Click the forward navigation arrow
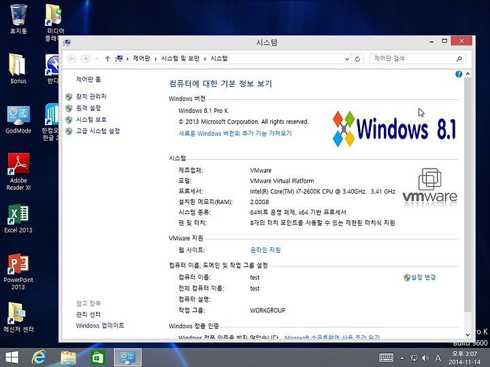The image size is (490, 367). point(85,58)
